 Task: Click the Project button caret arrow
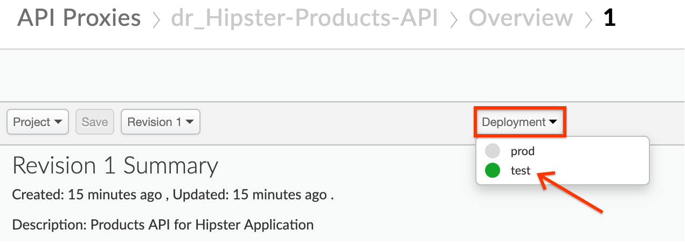tap(58, 122)
